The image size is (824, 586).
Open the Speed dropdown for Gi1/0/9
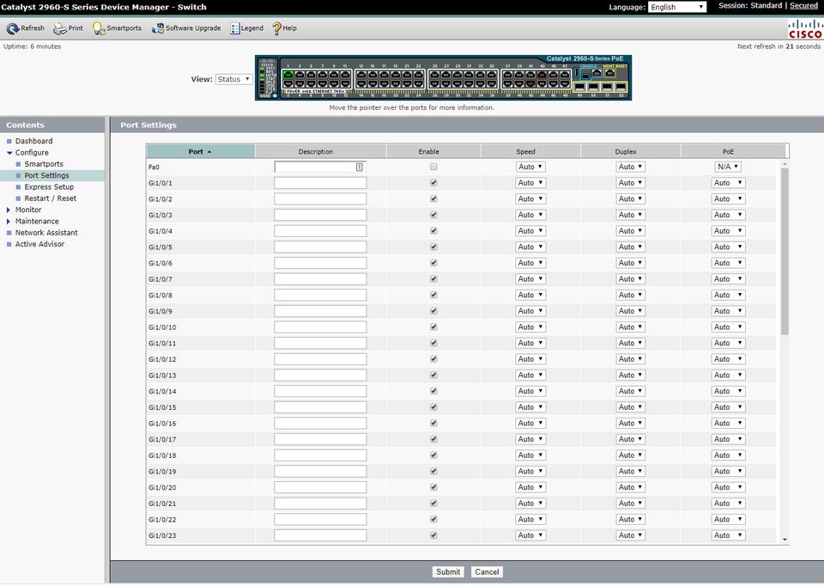(x=530, y=311)
